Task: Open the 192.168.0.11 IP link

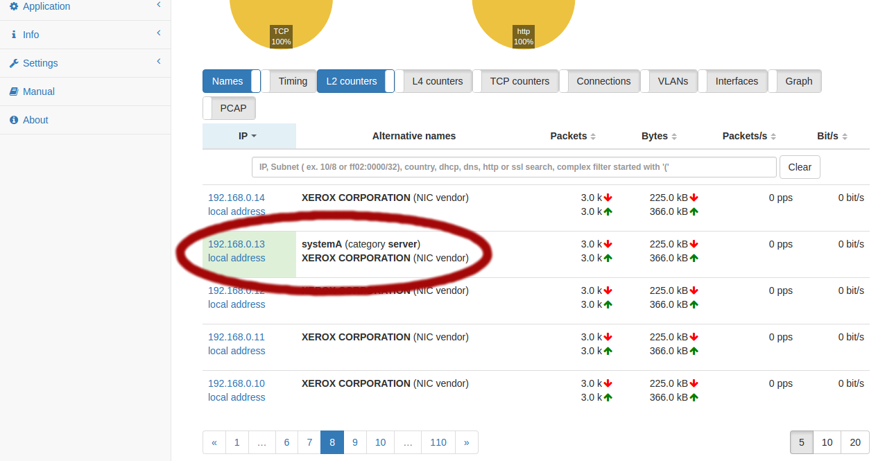Action: pyautogui.click(x=237, y=337)
